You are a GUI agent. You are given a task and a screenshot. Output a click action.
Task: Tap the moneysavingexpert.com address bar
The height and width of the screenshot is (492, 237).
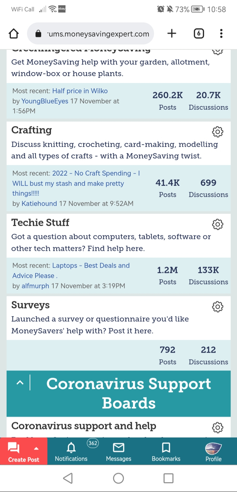click(x=90, y=34)
